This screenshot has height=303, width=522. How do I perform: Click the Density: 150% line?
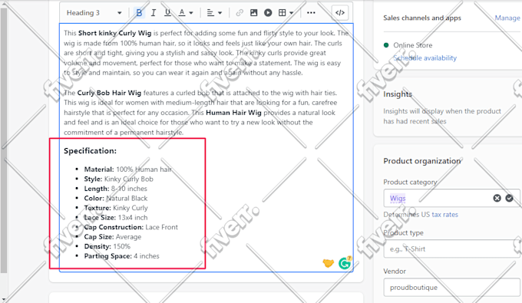coord(107,246)
